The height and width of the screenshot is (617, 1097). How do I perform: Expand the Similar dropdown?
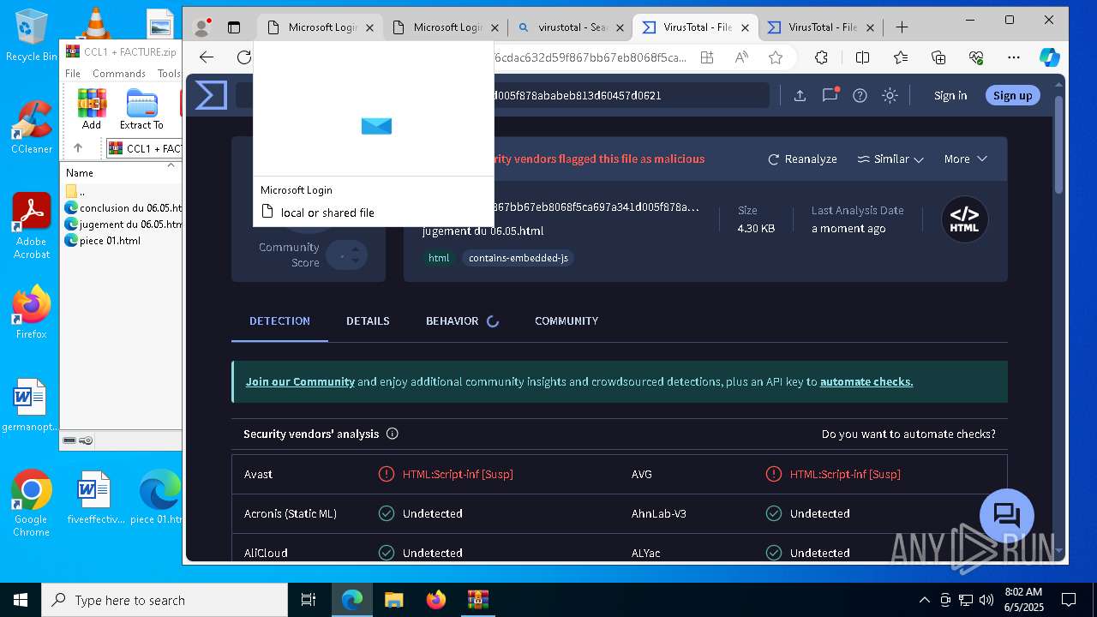[890, 159]
